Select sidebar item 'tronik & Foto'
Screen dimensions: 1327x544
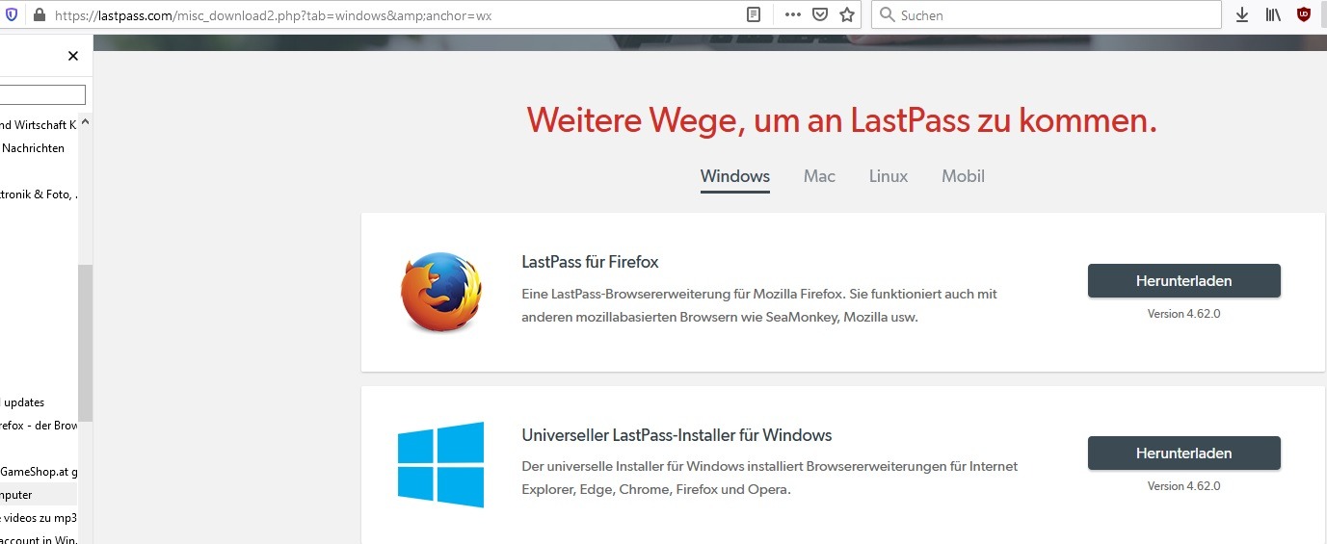click(39, 194)
